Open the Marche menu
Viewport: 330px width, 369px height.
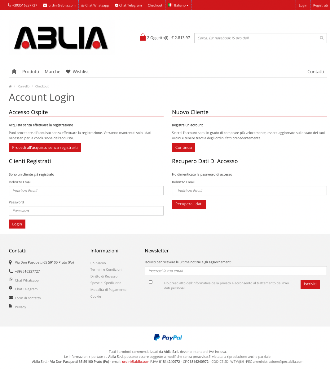[52, 72]
